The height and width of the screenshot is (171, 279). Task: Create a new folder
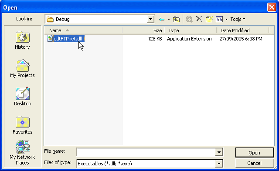[x=209, y=19]
